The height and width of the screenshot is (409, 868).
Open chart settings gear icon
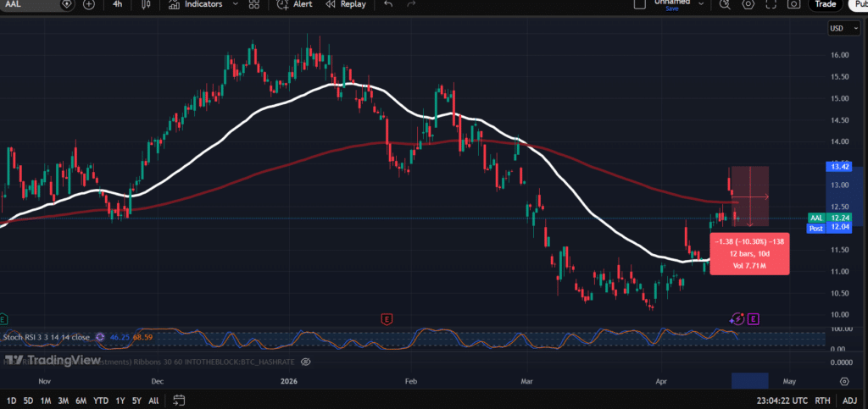coord(748,4)
